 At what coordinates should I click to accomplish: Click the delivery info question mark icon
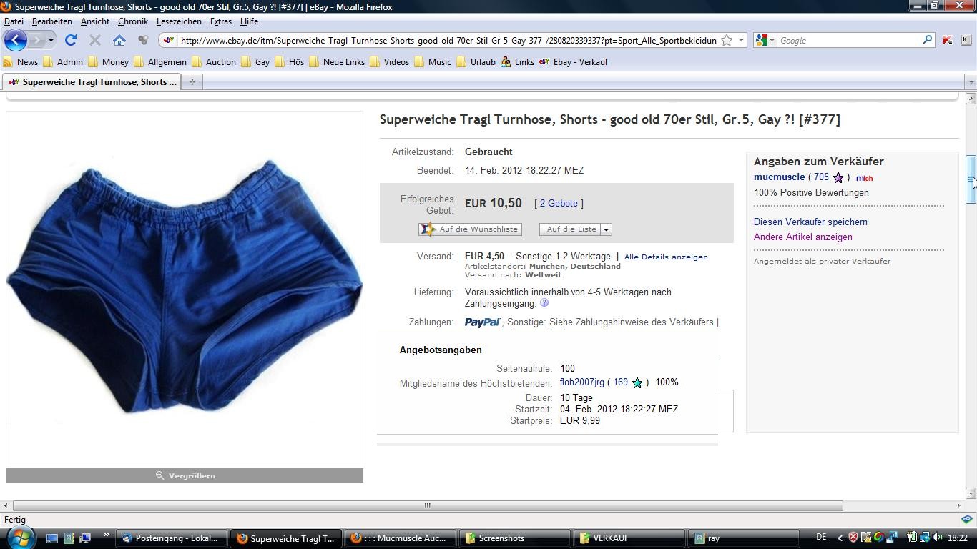tap(544, 303)
